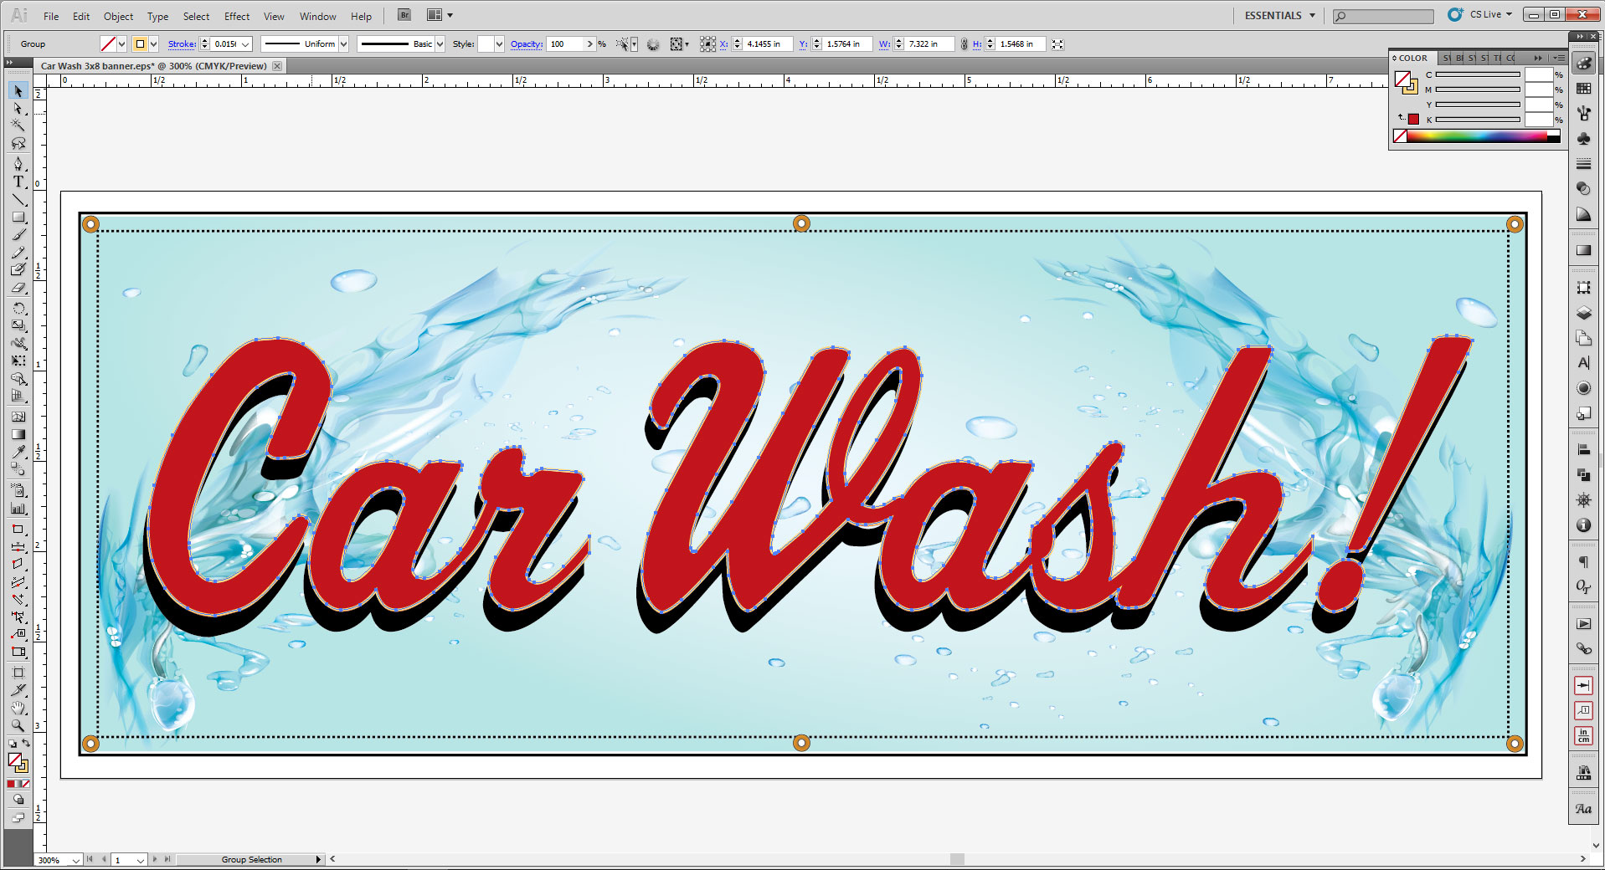Open the Character Styles panel icon
The width and height of the screenshot is (1605, 870).
click(x=1583, y=809)
